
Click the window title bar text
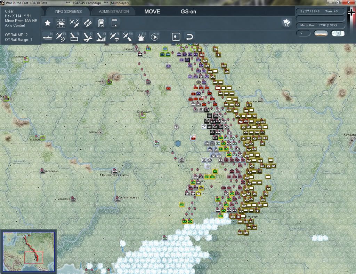pos(67,3)
